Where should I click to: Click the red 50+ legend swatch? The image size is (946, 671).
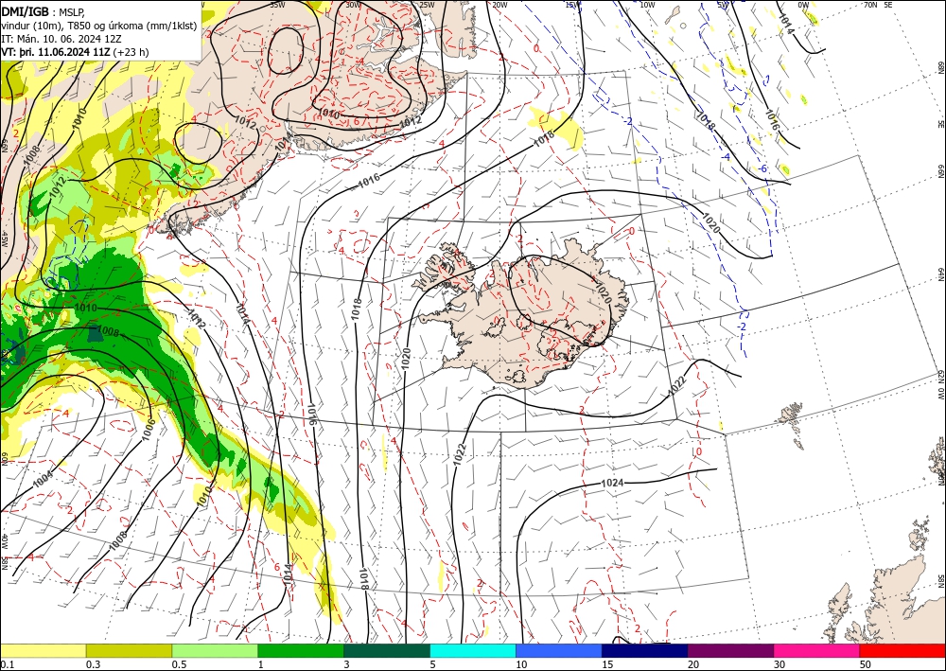click(x=902, y=650)
